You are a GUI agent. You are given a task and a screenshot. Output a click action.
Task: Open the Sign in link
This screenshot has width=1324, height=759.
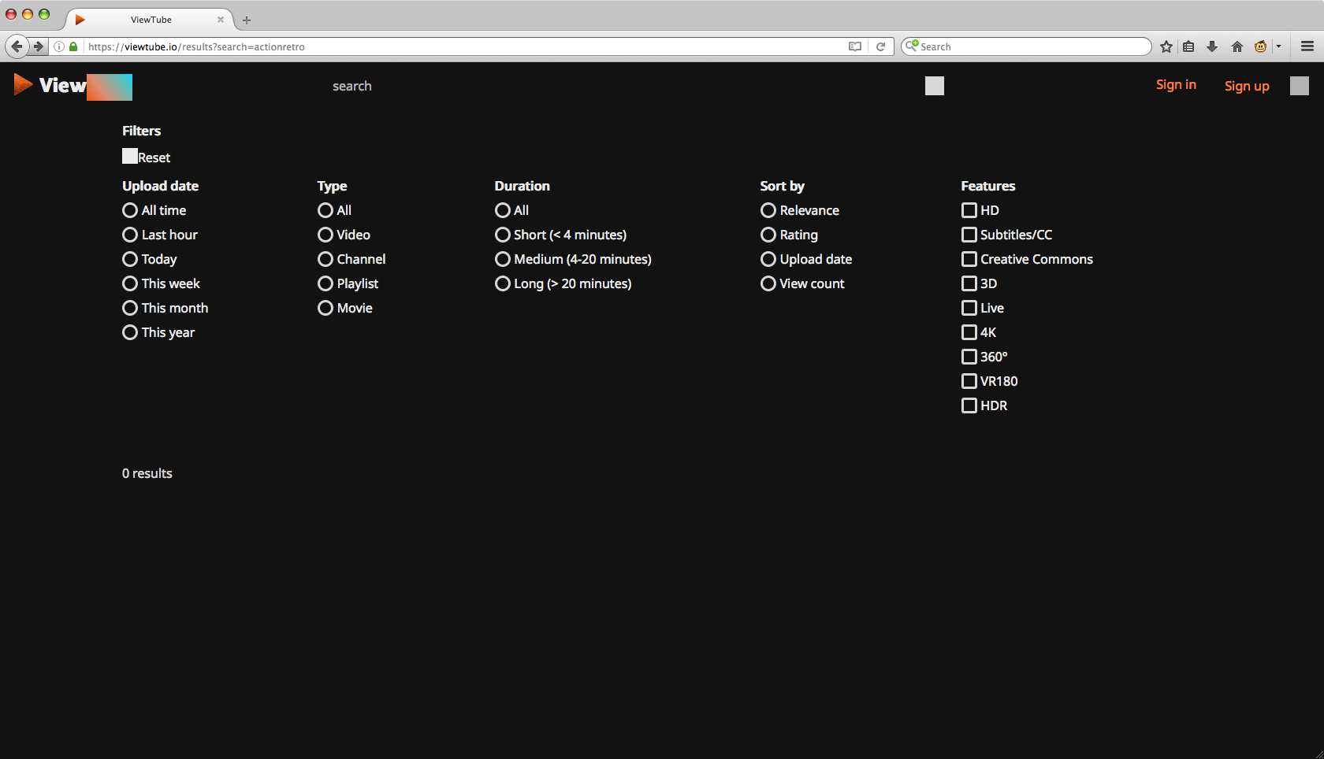pyautogui.click(x=1176, y=85)
